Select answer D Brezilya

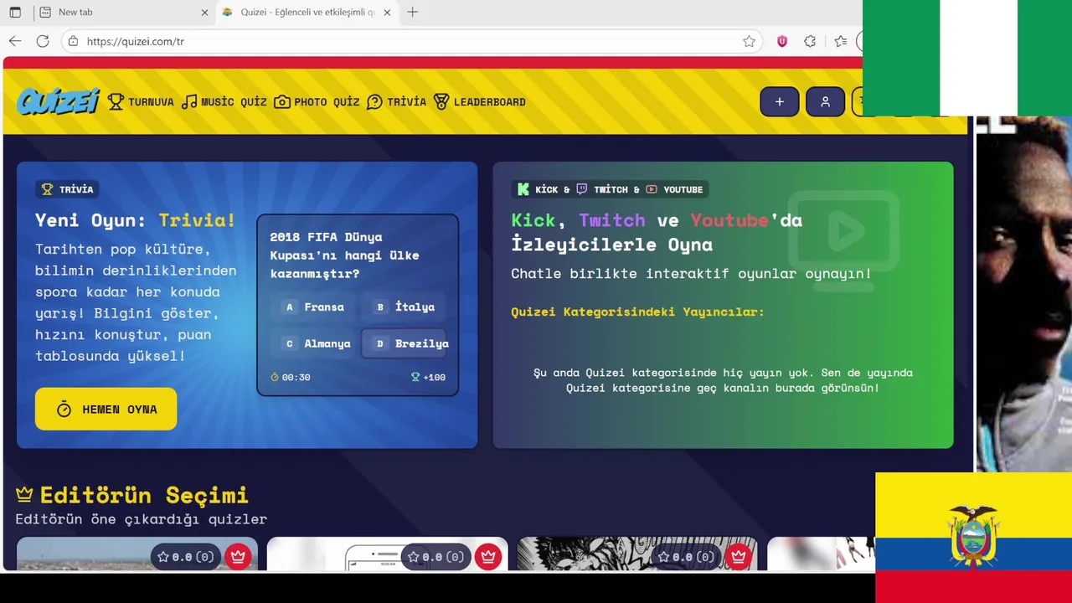tap(406, 343)
